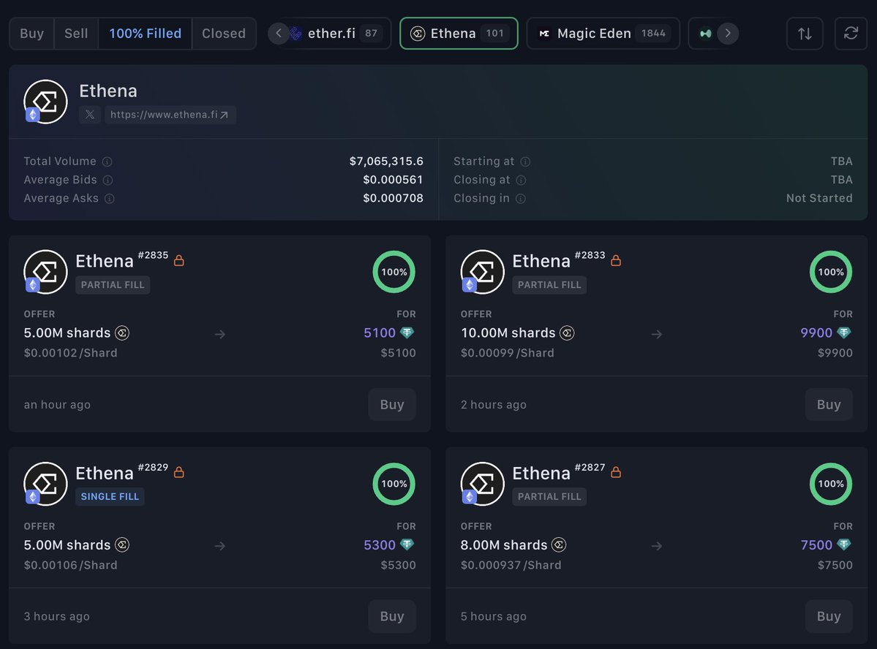The image size is (877, 649).
Task: Show info for Total Volume
Action: [107, 162]
